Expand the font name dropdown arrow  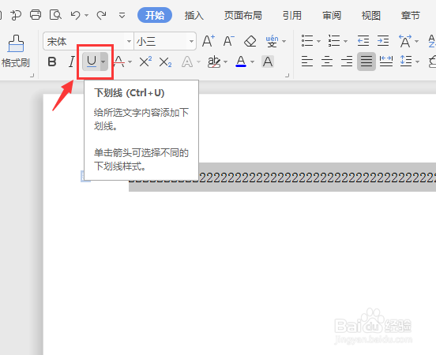(129, 41)
